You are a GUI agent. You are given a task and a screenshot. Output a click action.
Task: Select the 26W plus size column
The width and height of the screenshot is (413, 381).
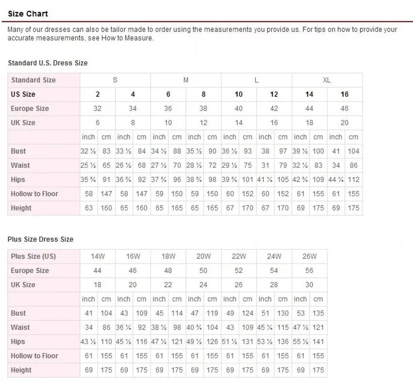(309, 256)
